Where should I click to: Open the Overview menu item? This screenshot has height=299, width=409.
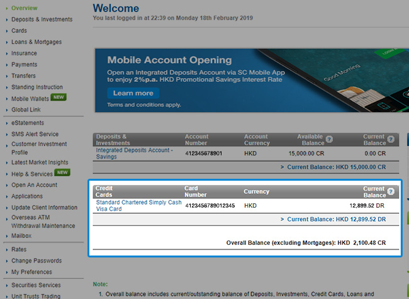(25, 8)
